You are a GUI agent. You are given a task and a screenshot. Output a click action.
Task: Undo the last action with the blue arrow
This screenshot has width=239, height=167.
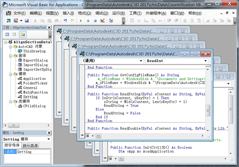[65, 20]
